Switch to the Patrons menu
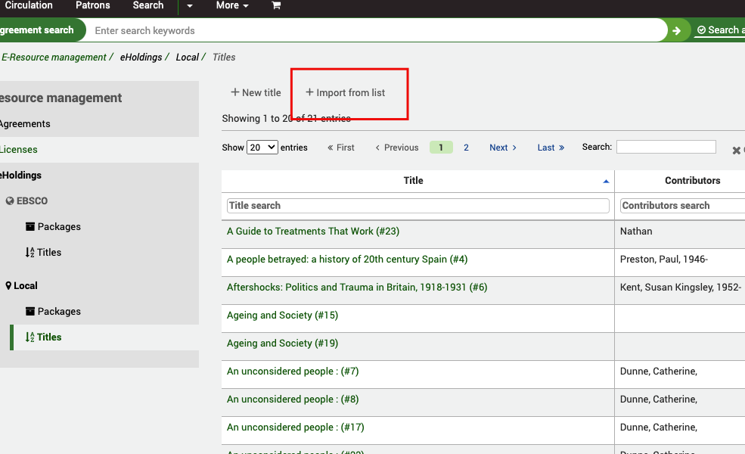 [92, 6]
